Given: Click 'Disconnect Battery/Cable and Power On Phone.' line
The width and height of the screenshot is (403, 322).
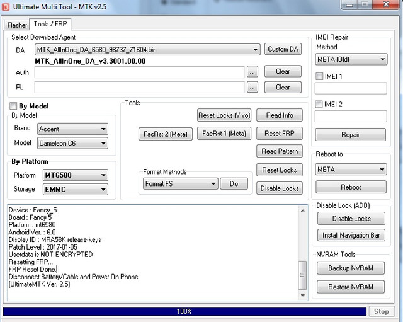Looking at the screenshot, I should click(x=74, y=277).
